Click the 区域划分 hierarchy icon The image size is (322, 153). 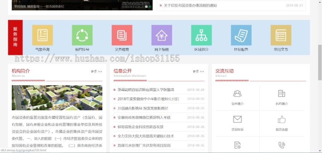click(201, 35)
